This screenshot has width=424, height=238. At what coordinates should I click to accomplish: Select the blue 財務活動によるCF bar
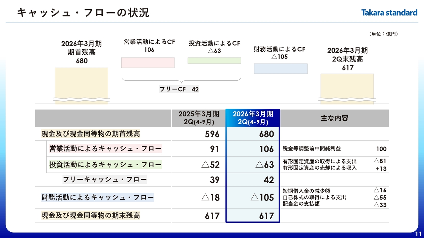(x=281, y=68)
